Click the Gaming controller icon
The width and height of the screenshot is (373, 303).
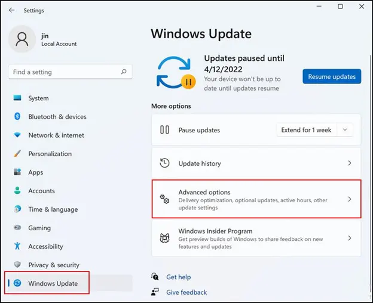tap(17, 227)
